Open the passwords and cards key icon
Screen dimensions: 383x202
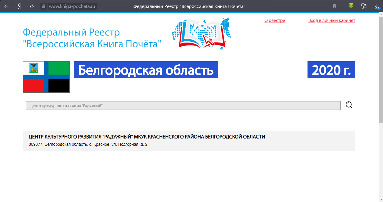pos(363,6)
